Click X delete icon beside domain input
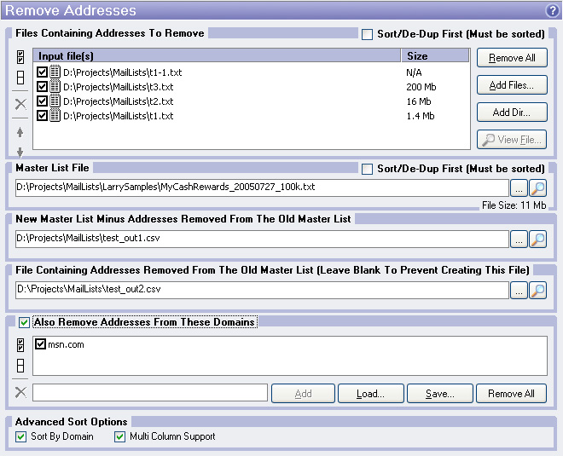Image resolution: width=563 pixels, height=456 pixels. pos(21,393)
